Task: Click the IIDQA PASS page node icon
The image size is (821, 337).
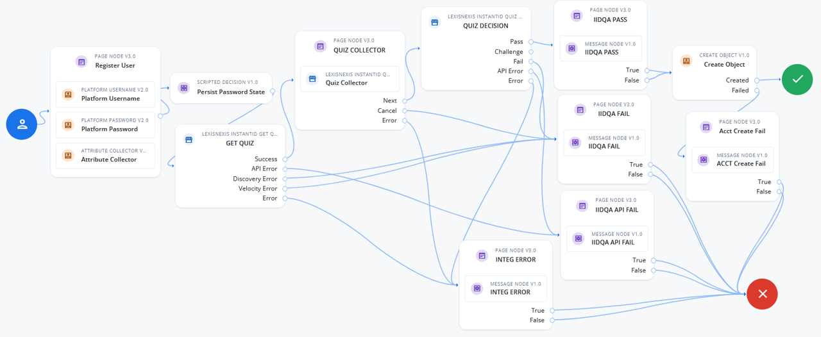Action: [x=577, y=15]
